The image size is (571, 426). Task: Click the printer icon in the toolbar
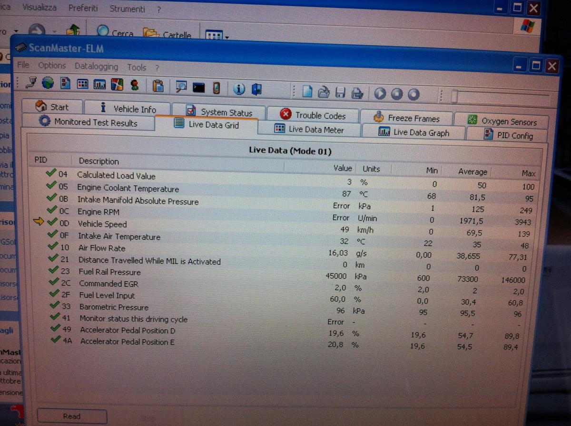point(357,93)
